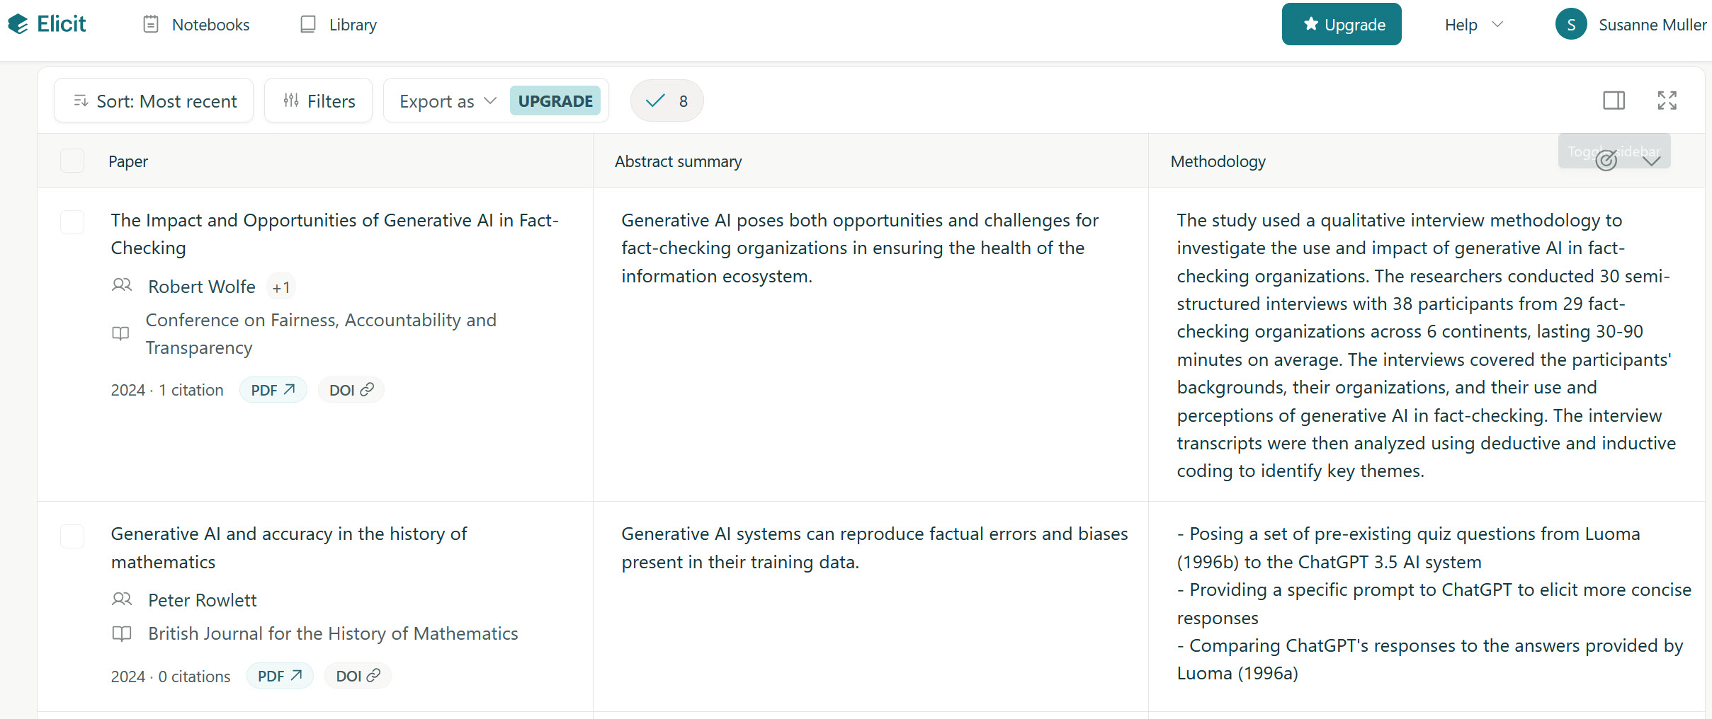The height and width of the screenshot is (719, 1712).
Task: Toggle the sidebar panel icon
Action: [1614, 100]
